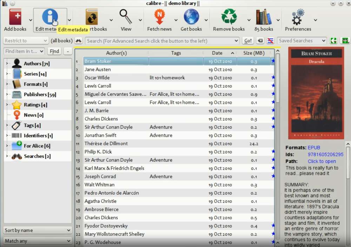351x247 pixels.
Task: Expand the Searches tree node
Action: point(7,156)
